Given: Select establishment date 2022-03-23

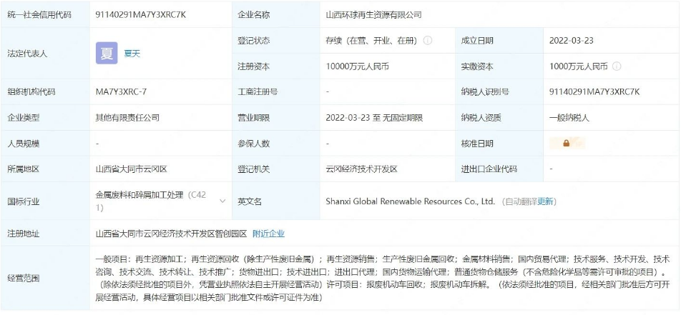Looking at the screenshot, I should click(571, 41).
